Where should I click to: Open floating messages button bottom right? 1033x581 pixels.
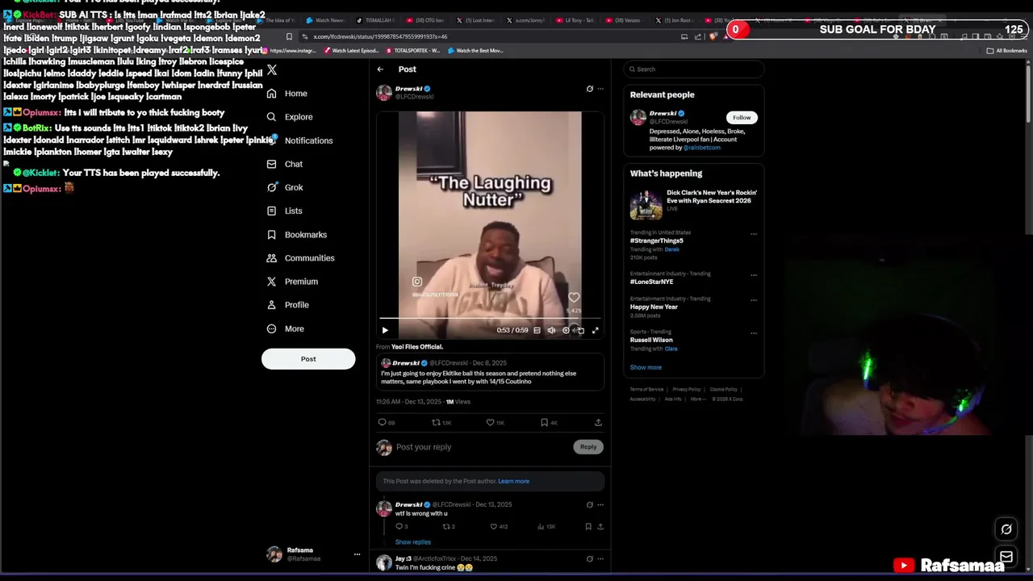point(1006,557)
